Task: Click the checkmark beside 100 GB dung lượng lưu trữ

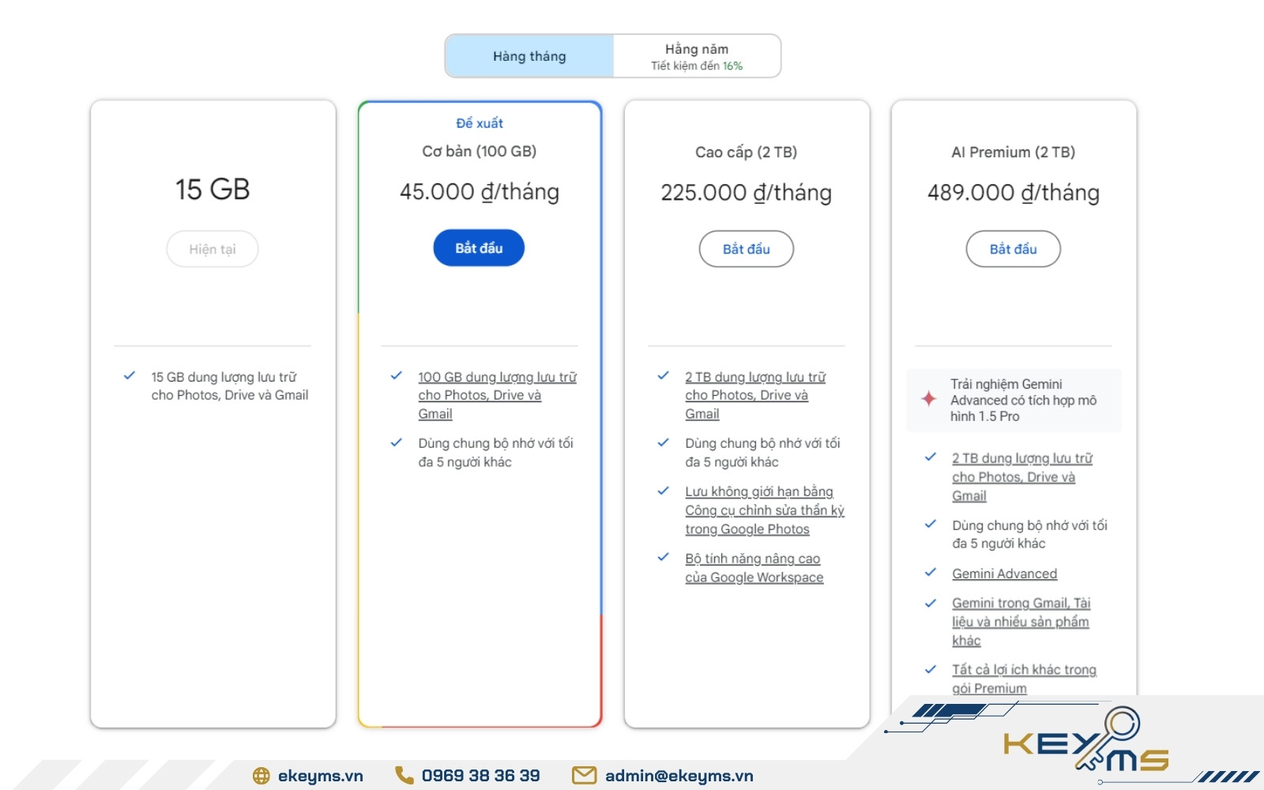Action: click(396, 376)
